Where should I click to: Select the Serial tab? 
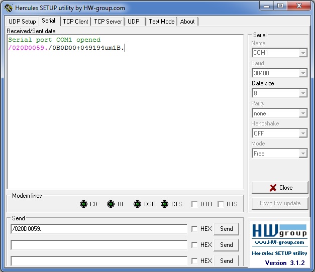click(x=48, y=21)
